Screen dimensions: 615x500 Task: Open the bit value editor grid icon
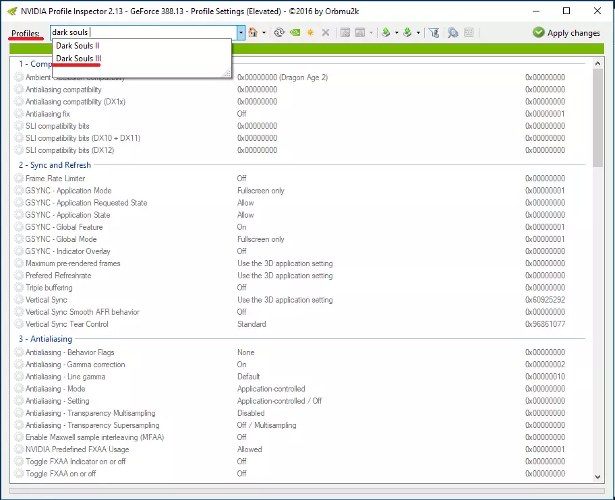[x=469, y=32]
